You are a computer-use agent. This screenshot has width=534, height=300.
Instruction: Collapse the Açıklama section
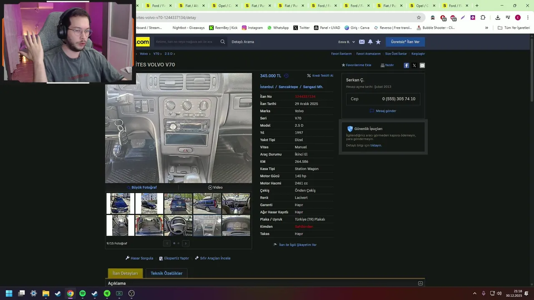point(420,283)
